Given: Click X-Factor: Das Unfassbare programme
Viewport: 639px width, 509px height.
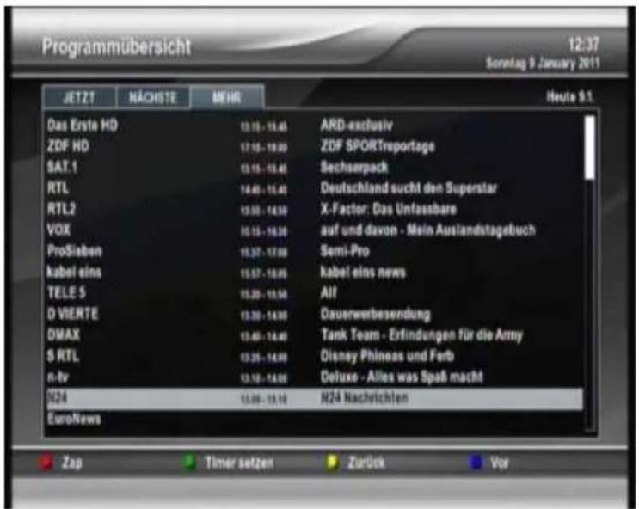Looking at the screenshot, I should [389, 210].
